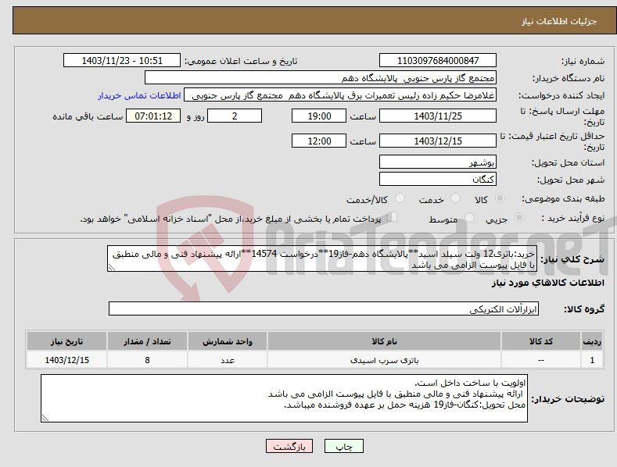The image size is (617, 467).
Task: Click the remaining days field showing 2
Action: pos(235,116)
